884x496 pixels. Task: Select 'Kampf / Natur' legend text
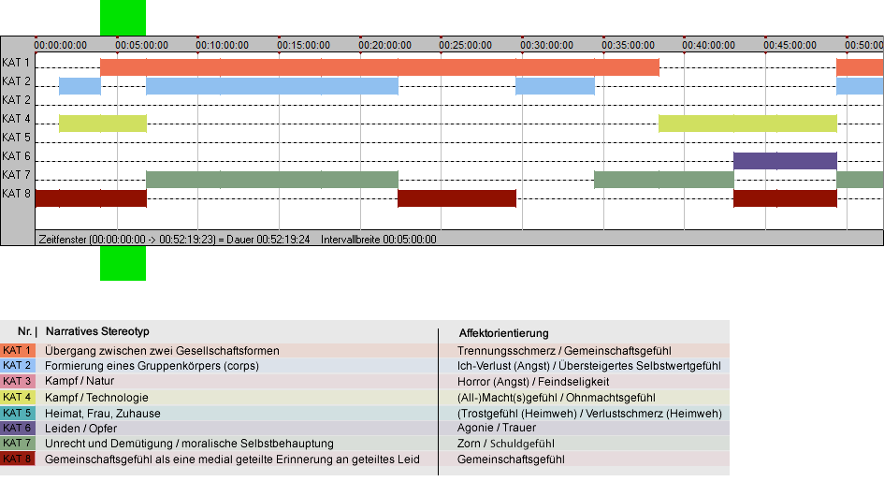(80, 382)
